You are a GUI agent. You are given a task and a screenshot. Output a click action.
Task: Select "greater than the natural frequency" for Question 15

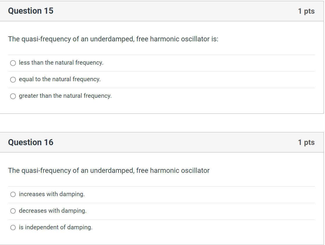[13, 96]
